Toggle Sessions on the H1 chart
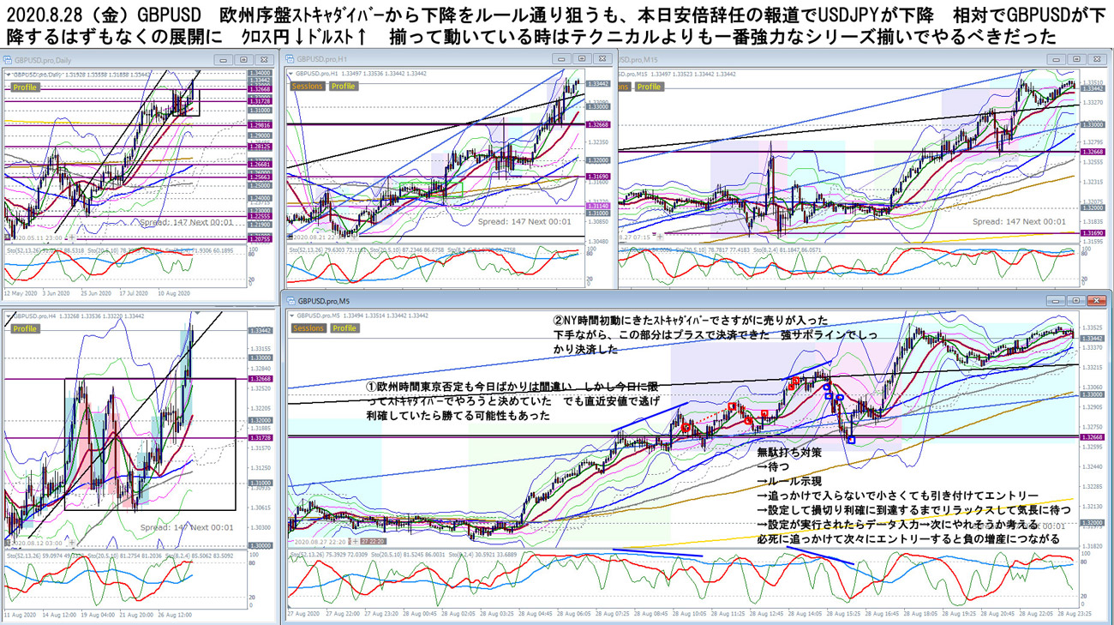 [308, 87]
